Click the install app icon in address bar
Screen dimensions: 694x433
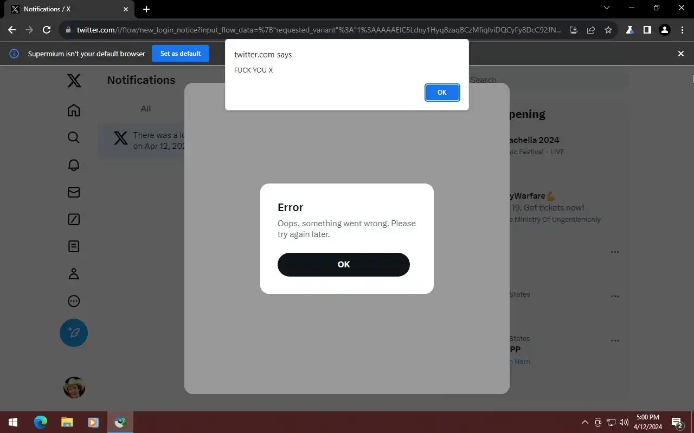pos(574,30)
